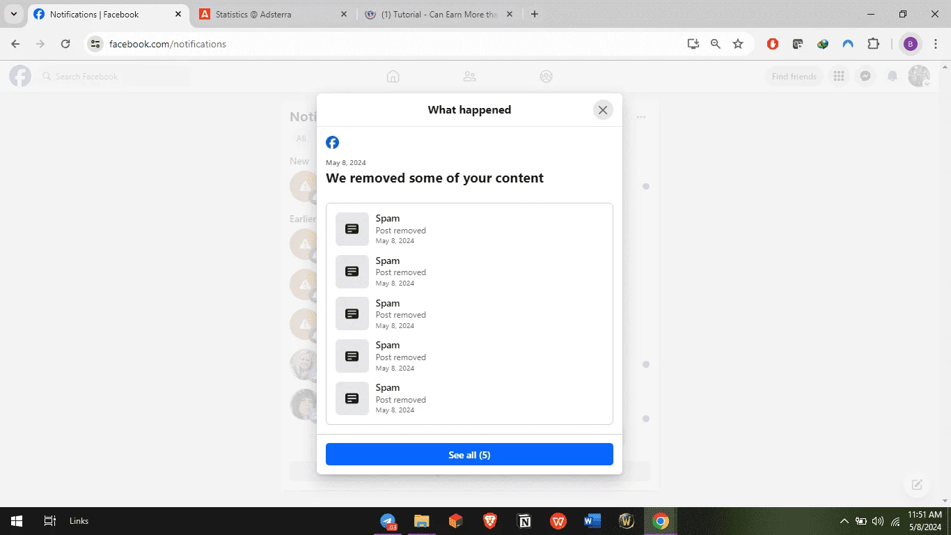Click the red shield extension icon
Viewport: 951px width, 535px height.
(x=773, y=44)
